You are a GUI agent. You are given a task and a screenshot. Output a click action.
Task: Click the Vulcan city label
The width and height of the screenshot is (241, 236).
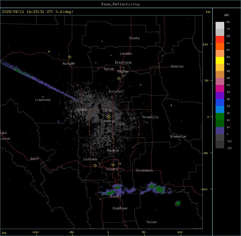pos(152,222)
